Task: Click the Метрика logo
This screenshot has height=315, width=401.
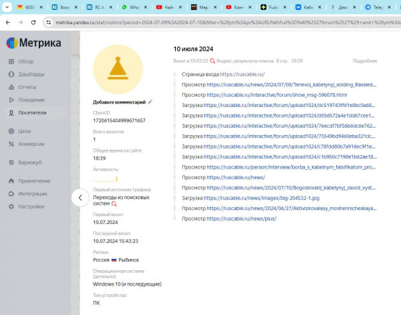Action: (x=33, y=43)
